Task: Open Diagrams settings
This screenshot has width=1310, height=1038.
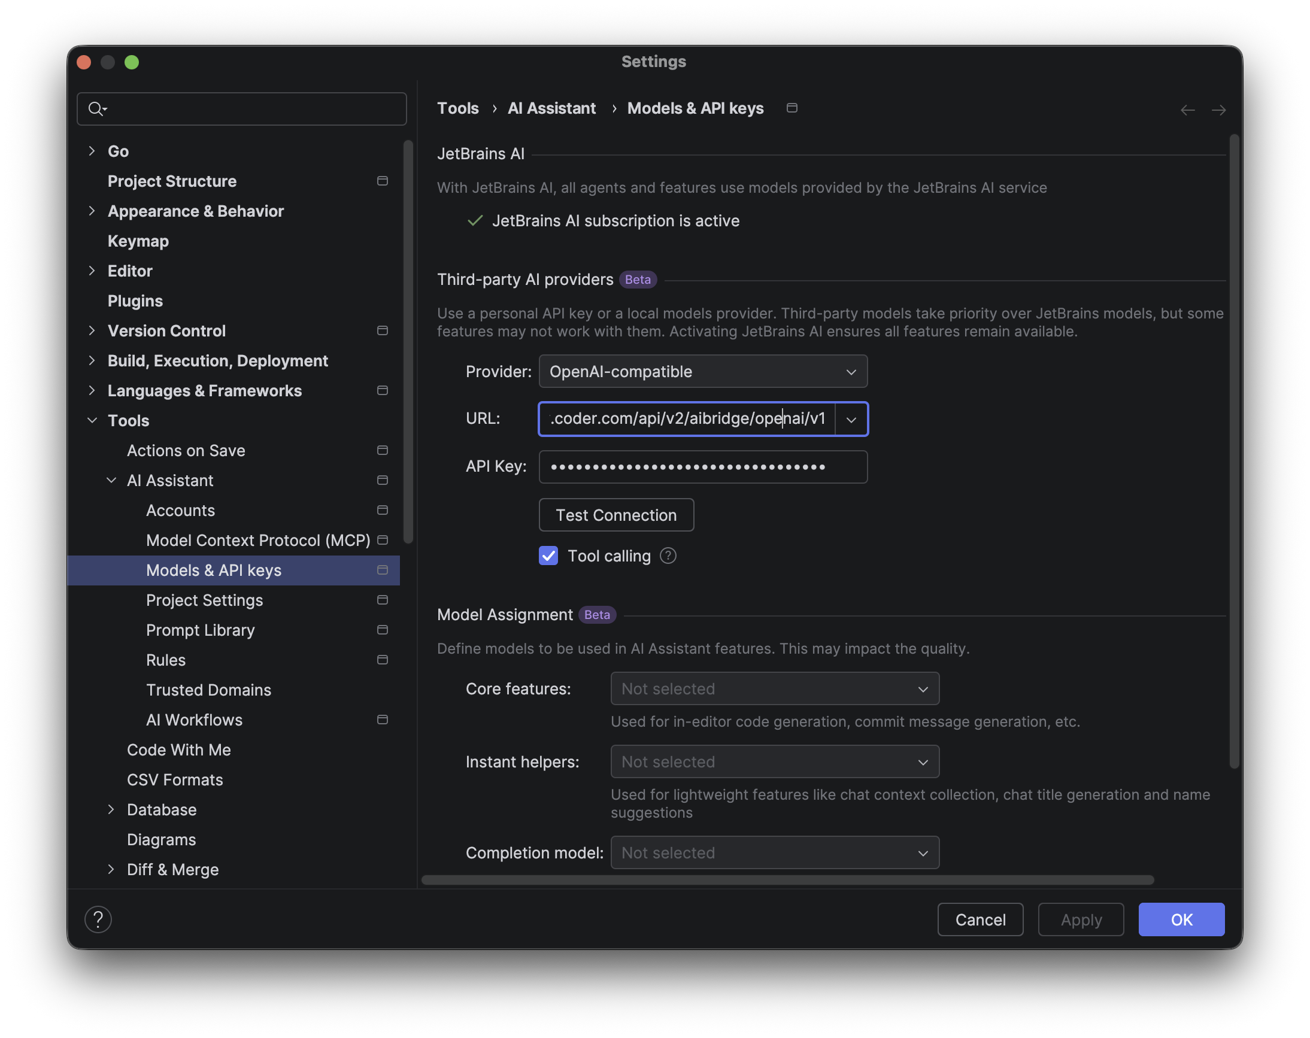Action: click(x=161, y=839)
